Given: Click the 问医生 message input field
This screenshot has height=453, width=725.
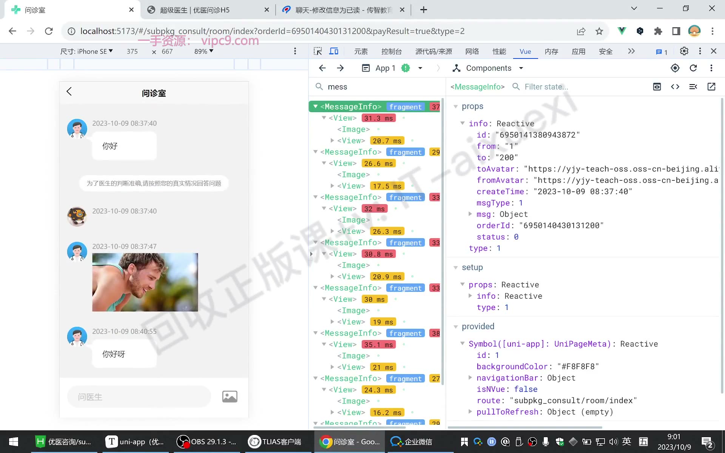Looking at the screenshot, I should pyautogui.click(x=139, y=397).
